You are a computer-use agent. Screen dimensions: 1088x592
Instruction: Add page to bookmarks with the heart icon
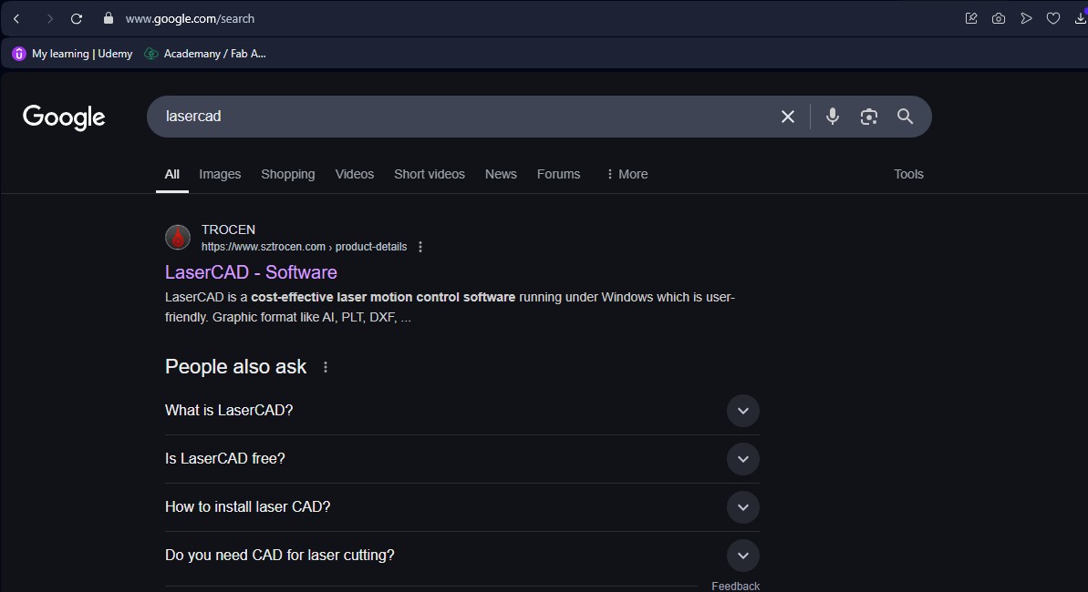click(x=1053, y=19)
